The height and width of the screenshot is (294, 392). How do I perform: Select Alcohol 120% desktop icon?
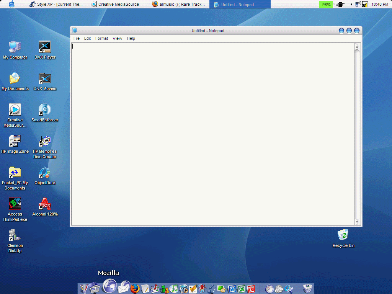pyautogui.click(x=45, y=207)
